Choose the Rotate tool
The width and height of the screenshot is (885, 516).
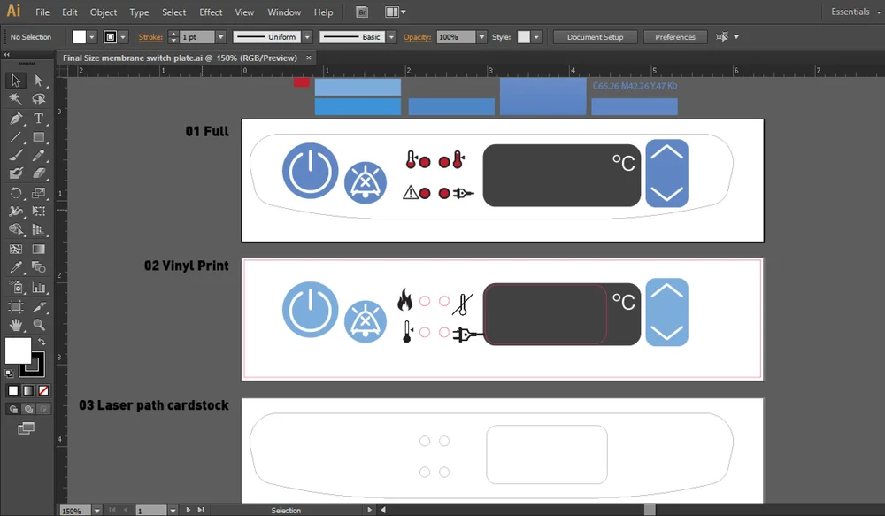tap(14, 193)
